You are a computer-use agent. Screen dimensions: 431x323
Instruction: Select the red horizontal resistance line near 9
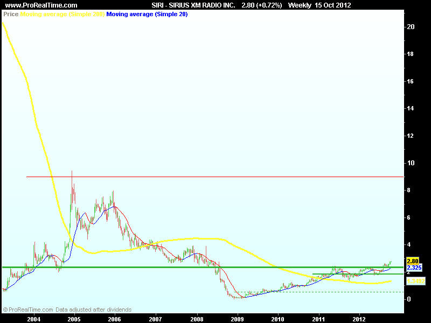point(215,177)
